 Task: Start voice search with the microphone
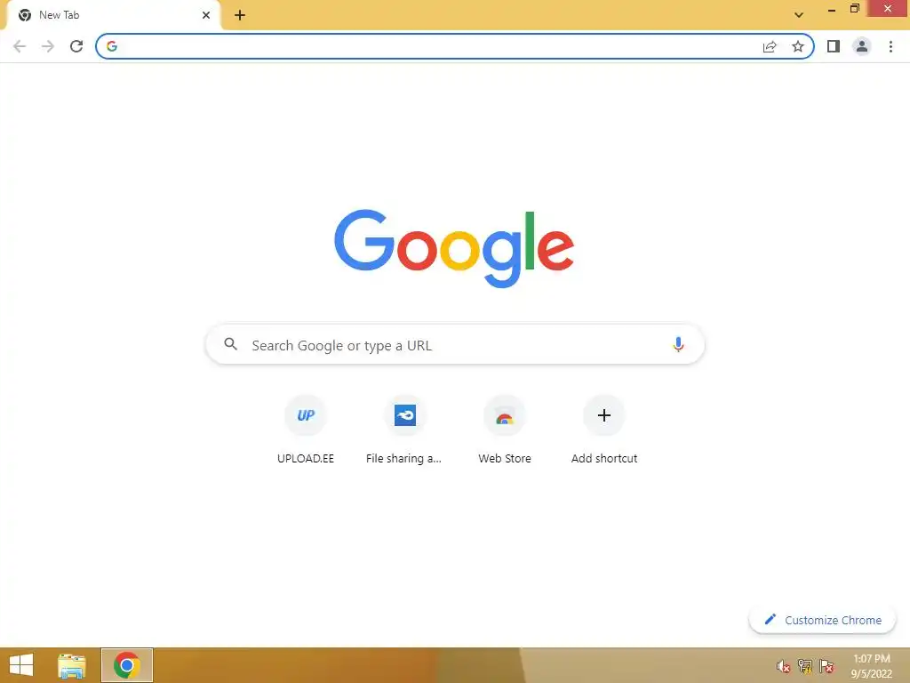click(678, 344)
